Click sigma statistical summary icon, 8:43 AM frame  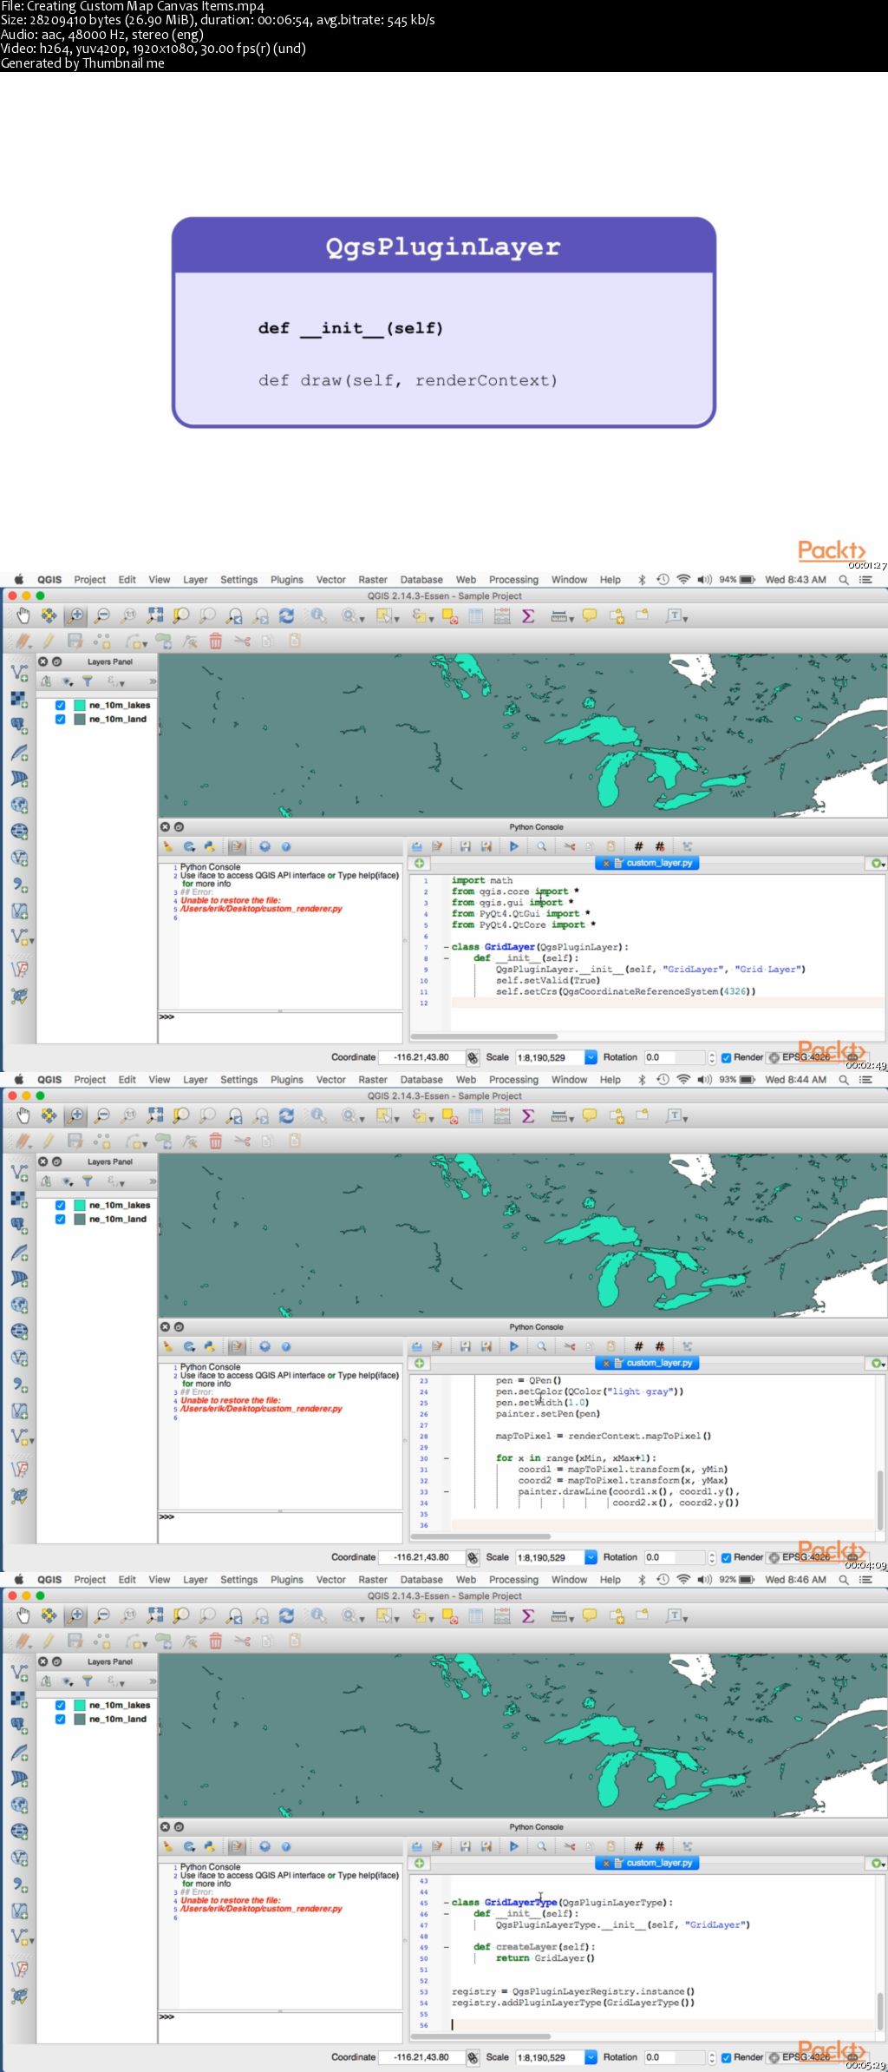click(528, 616)
